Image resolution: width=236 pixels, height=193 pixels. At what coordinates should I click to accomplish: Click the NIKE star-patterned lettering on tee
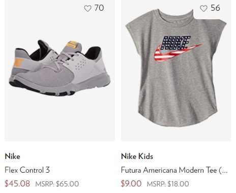click(175, 43)
